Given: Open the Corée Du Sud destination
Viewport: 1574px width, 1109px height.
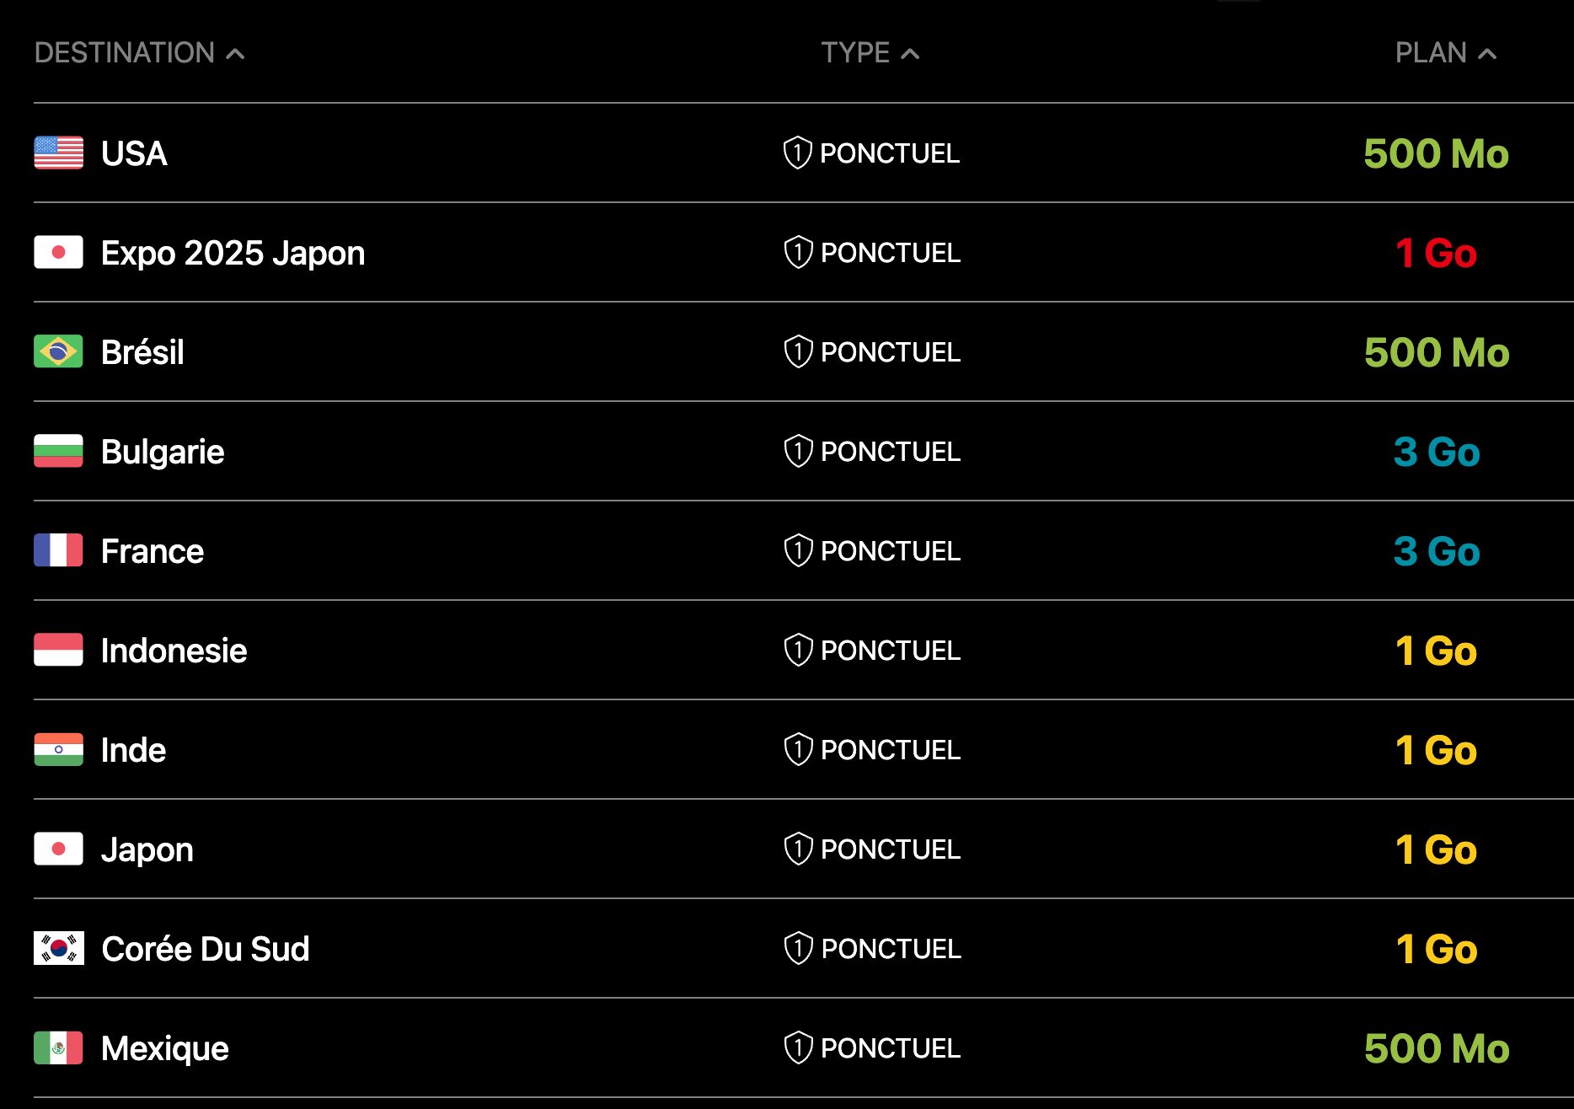Looking at the screenshot, I should click(205, 949).
